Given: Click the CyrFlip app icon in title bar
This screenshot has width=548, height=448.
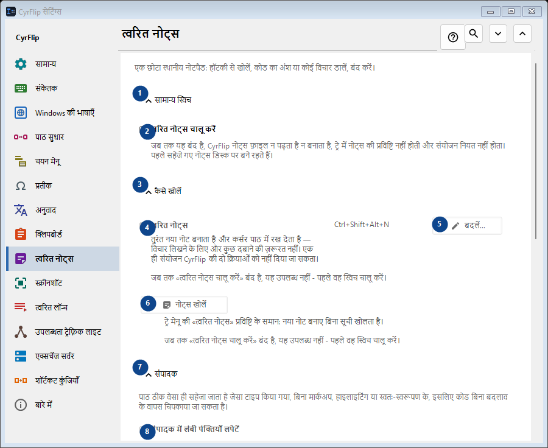Looking at the screenshot, I should coord(11,12).
